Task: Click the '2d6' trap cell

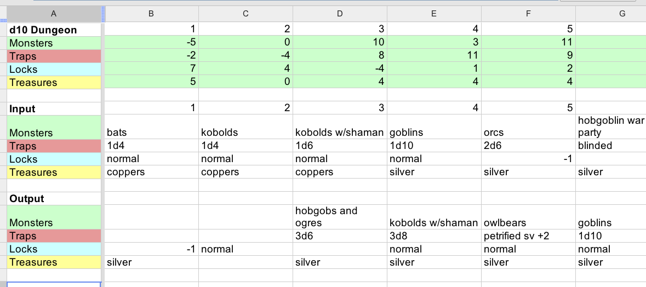Action: pos(528,146)
